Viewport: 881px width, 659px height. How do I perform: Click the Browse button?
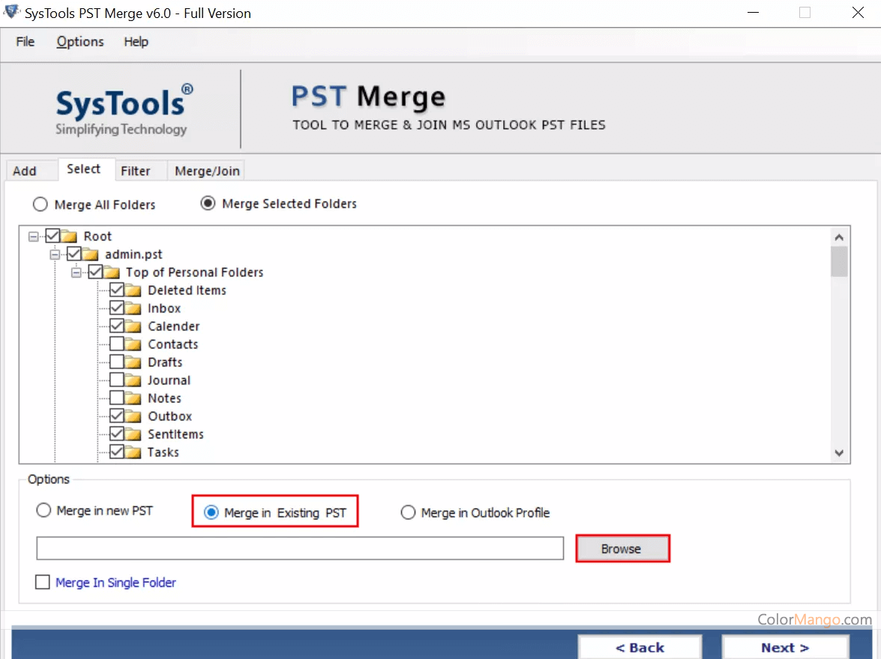(x=622, y=549)
